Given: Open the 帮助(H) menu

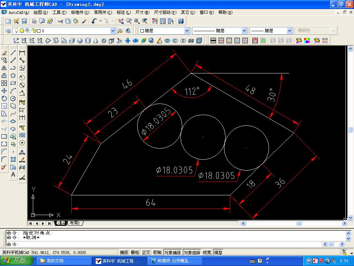Looking at the screenshot, I should (x=225, y=12).
